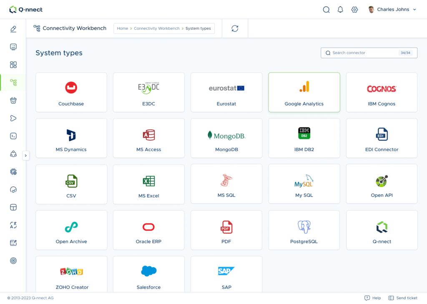Open the basket icon in sidebar
Viewport: 427px width, 304px height.
[13, 100]
